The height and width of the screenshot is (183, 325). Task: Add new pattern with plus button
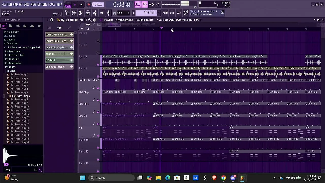click(x=159, y=13)
